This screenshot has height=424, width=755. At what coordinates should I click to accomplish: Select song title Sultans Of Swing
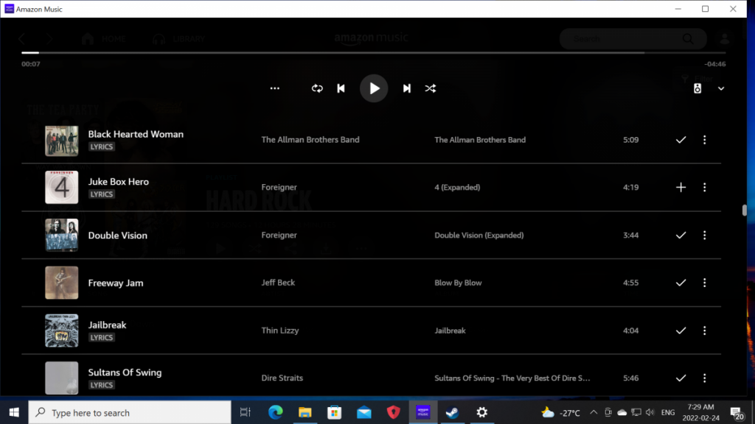click(125, 372)
